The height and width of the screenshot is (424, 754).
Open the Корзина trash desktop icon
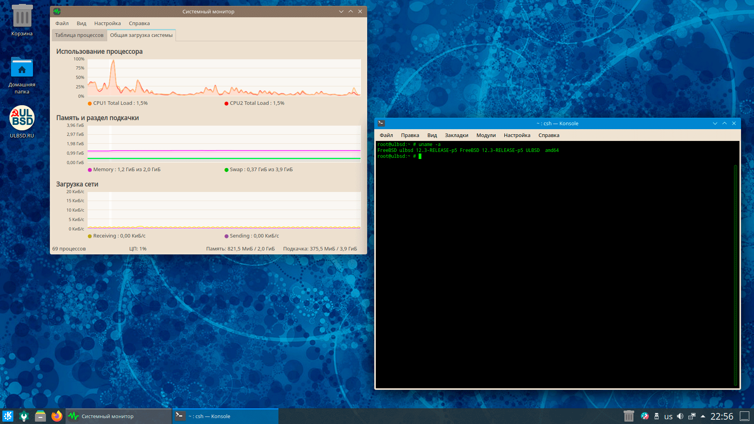pyautogui.click(x=22, y=16)
